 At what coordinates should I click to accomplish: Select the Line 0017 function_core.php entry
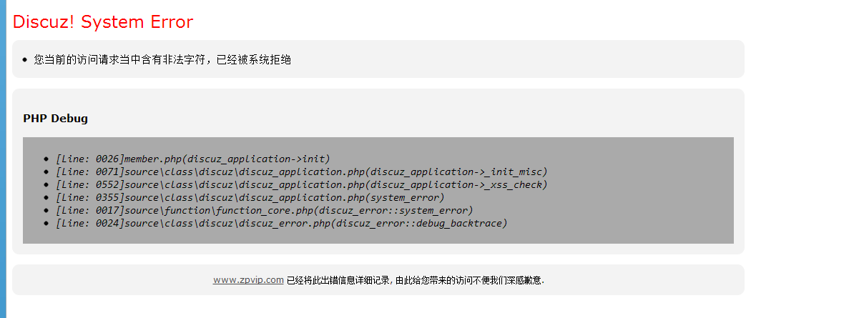(264, 210)
